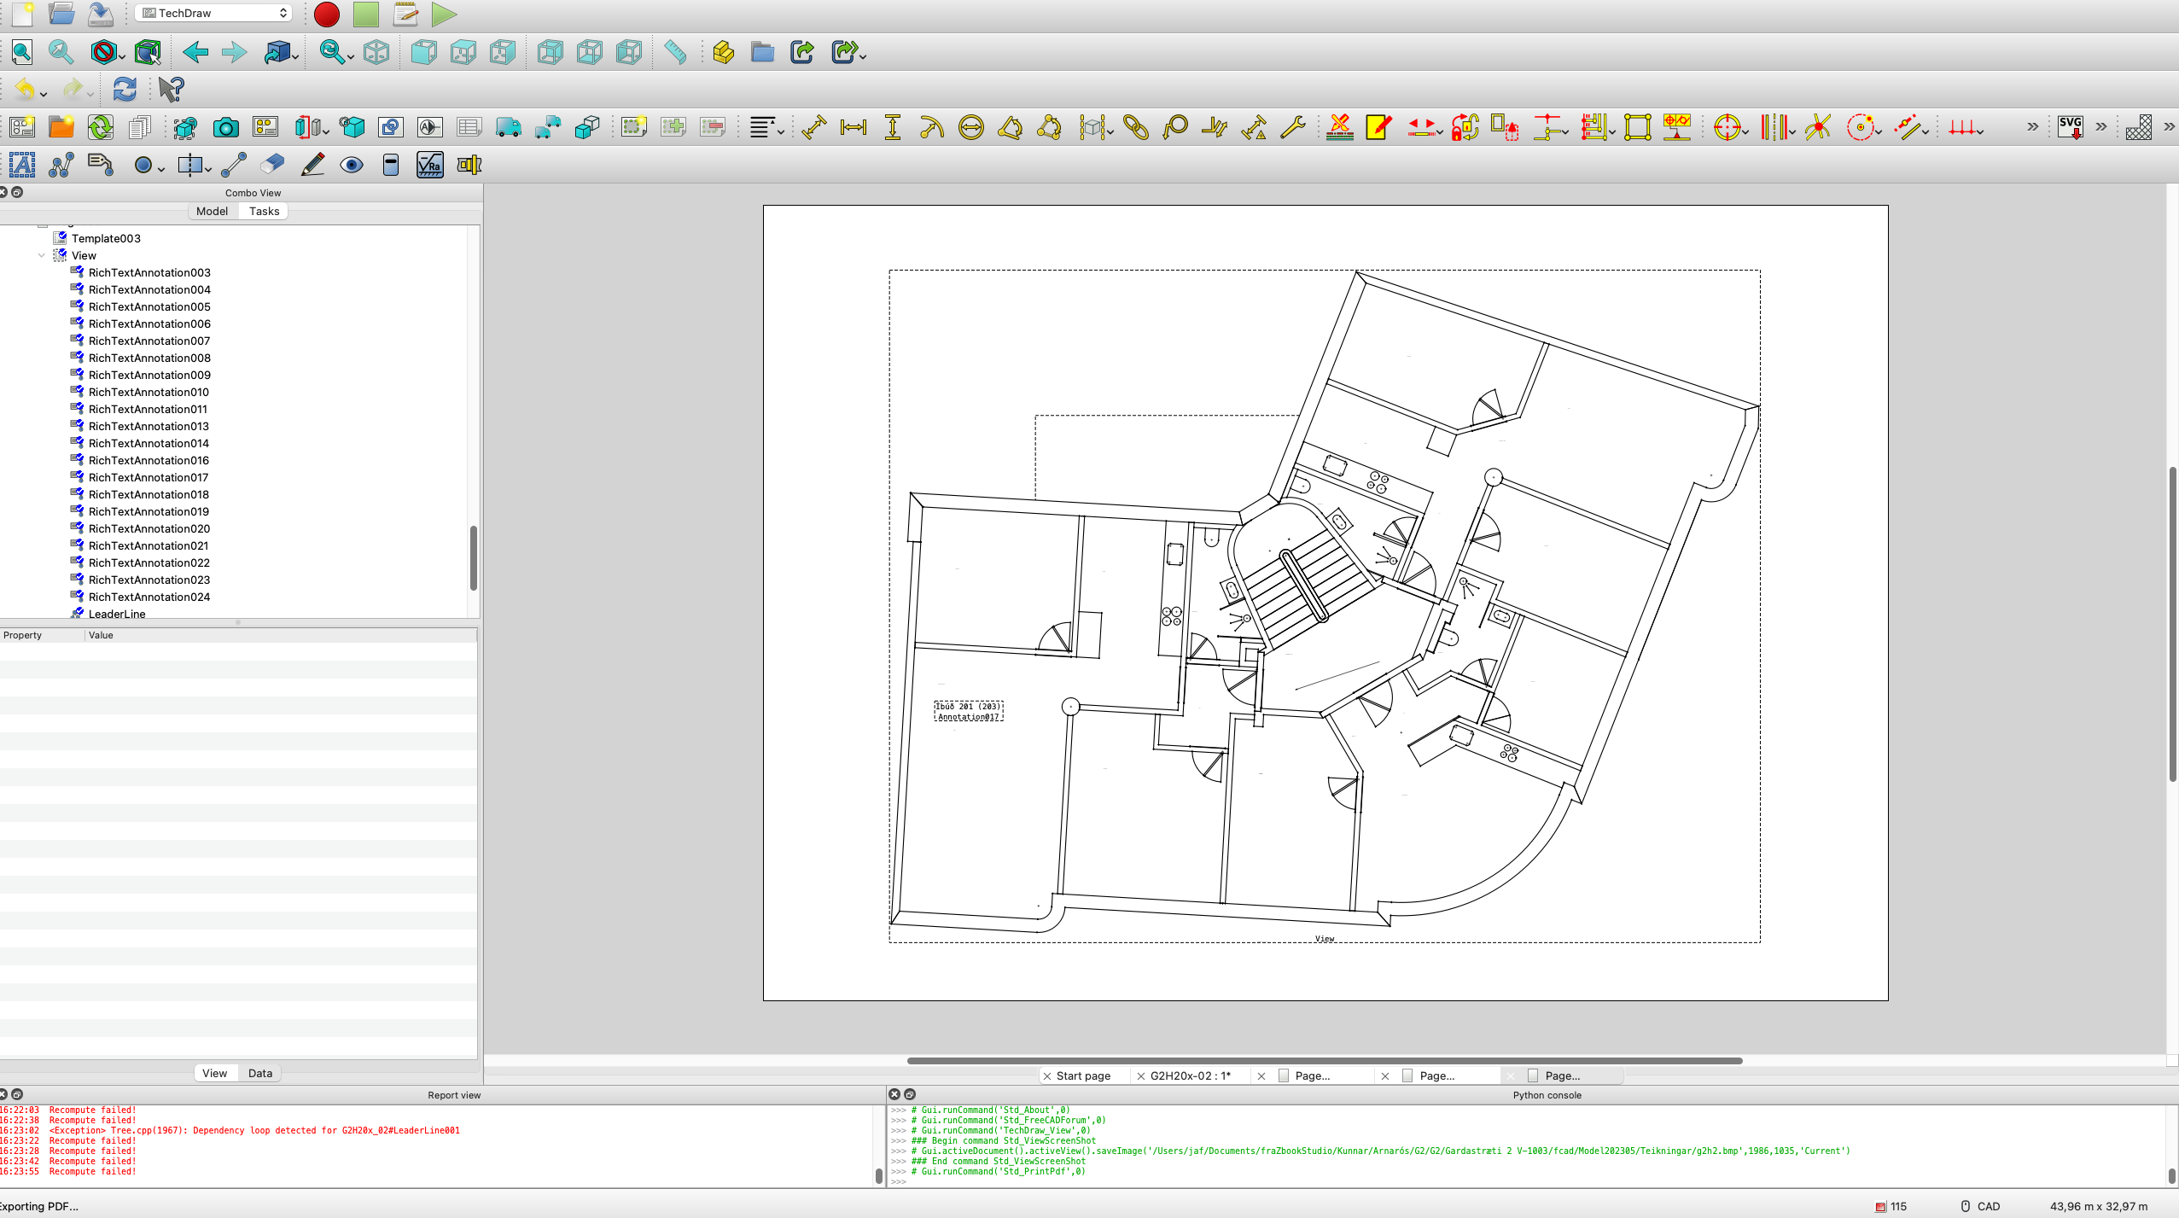Select the vertical length dimension tool

(892, 128)
